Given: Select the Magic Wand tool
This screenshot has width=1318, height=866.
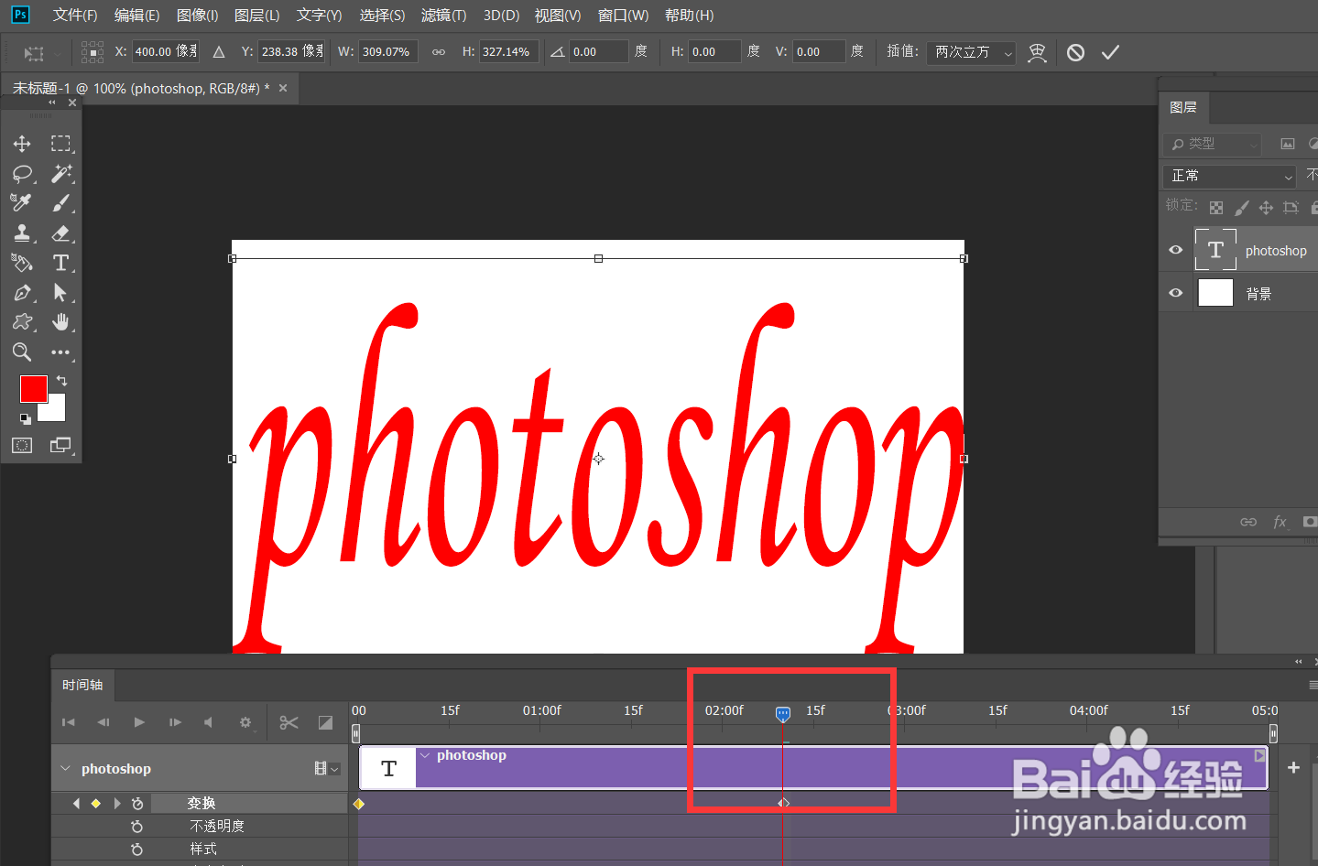Looking at the screenshot, I should [60, 174].
